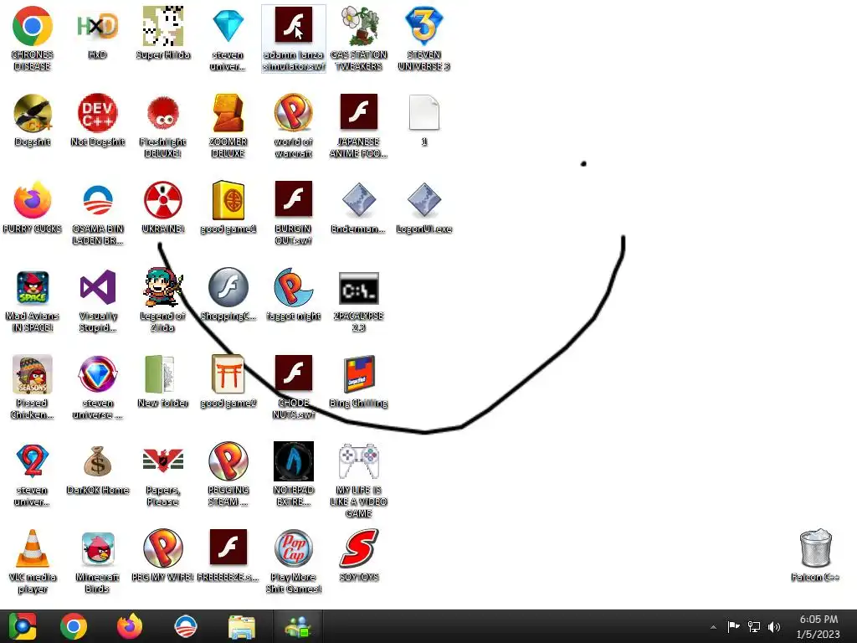Select the Chrome desktop shortcut icon
The image size is (857, 643).
[x=33, y=26]
